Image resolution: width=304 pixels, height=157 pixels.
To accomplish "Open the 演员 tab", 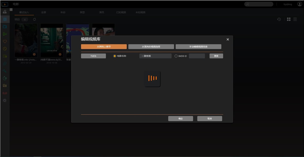I will (102, 12).
